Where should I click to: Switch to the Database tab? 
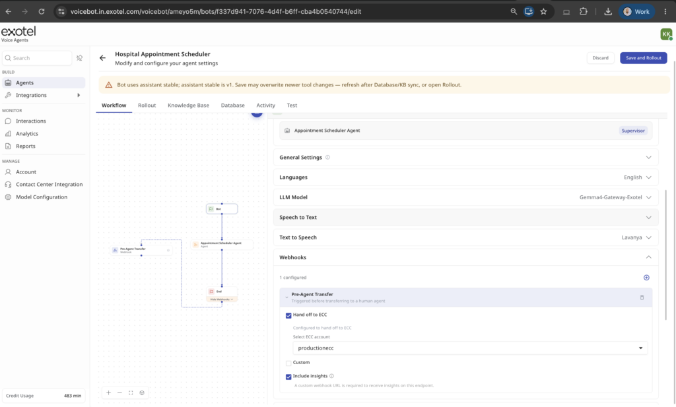pos(233,105)
